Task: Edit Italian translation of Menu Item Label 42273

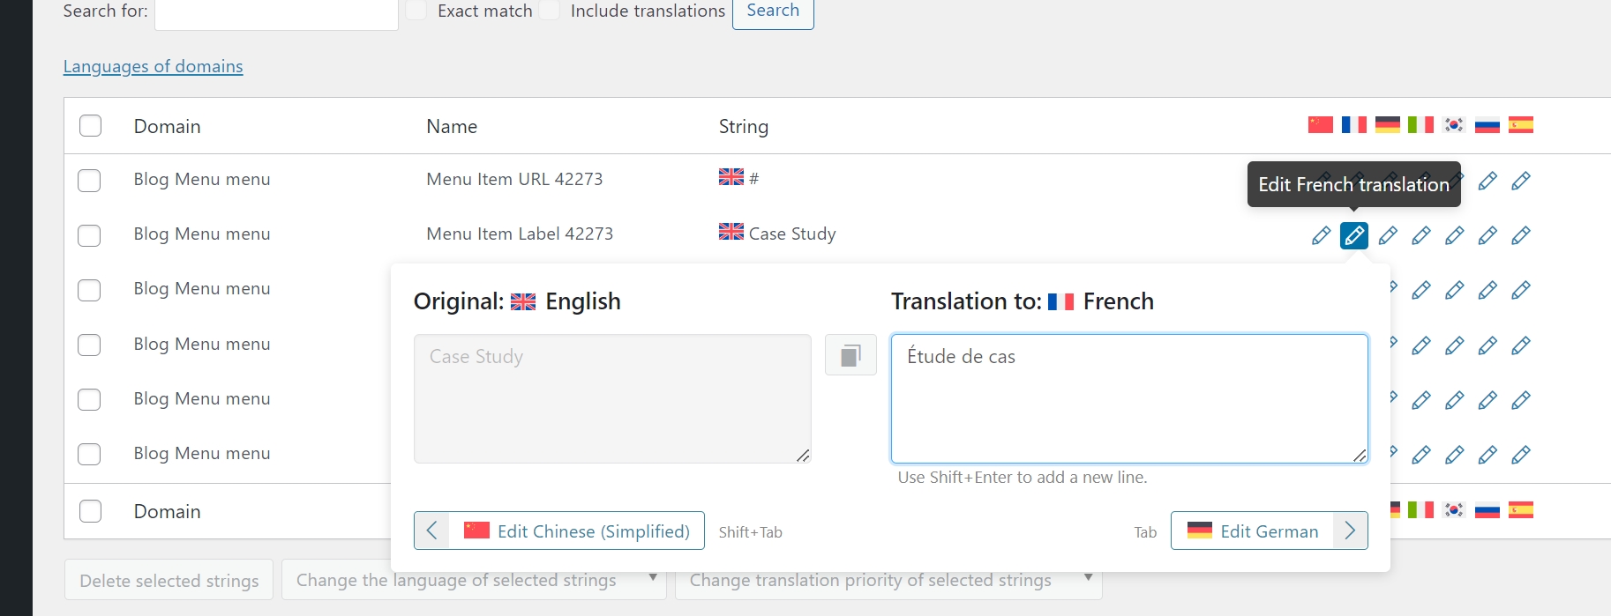Action: [x=1421, y=235]
